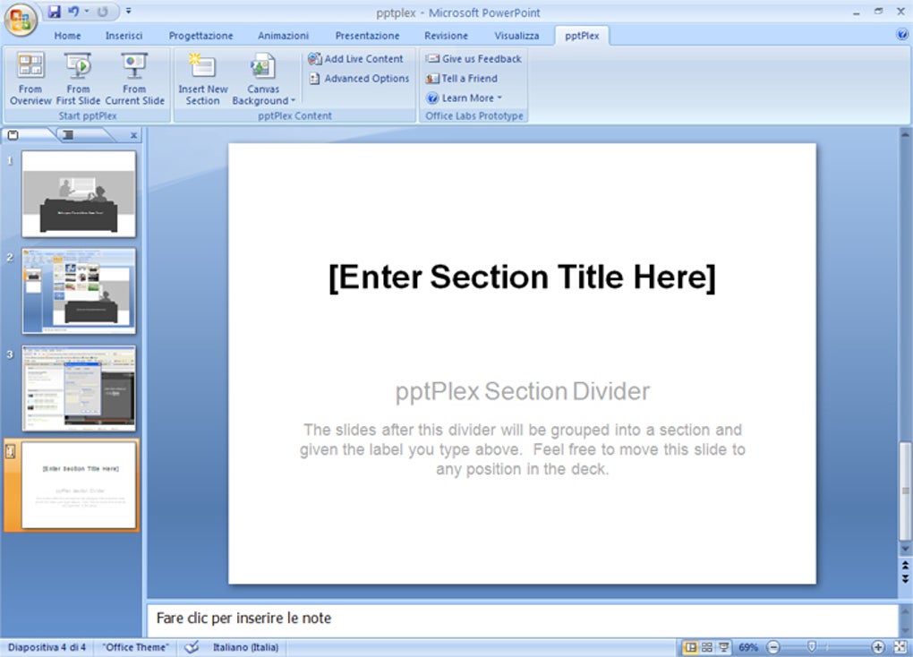Open the Canvas Background dropdown

[263, 79]
